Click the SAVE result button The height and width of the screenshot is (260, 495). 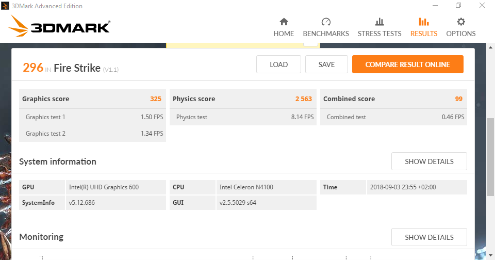click(326, 64)
